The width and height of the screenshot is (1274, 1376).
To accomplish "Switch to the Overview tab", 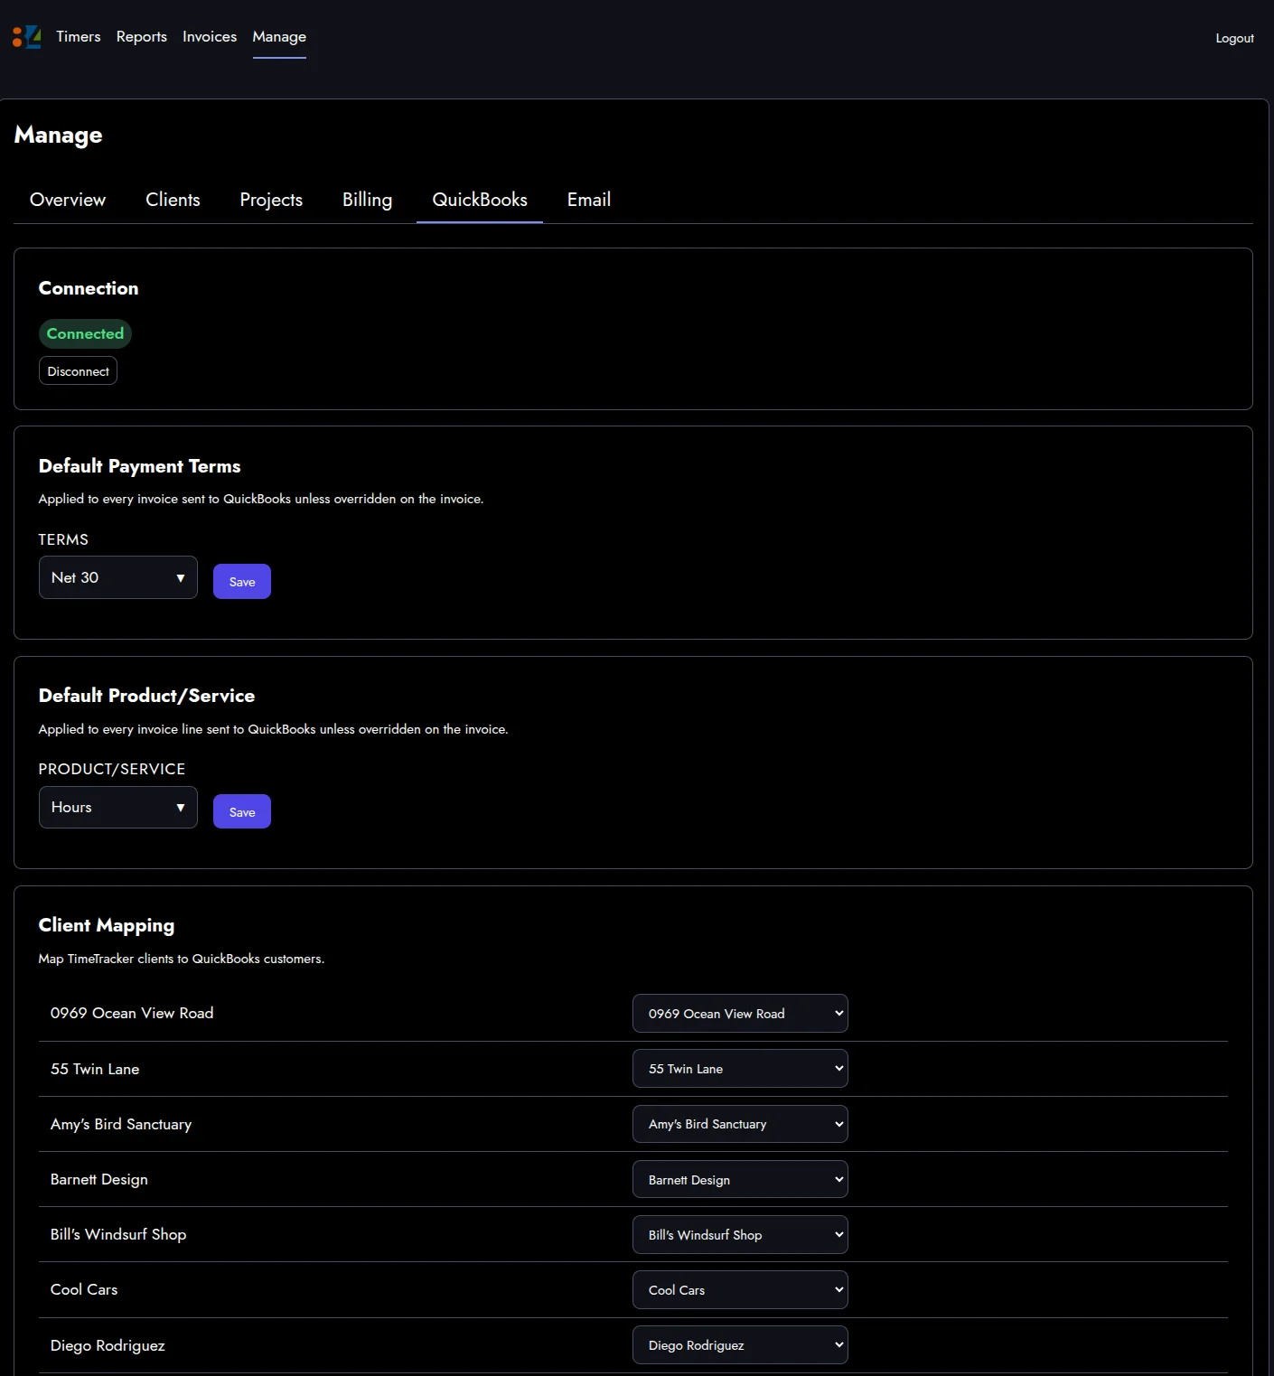I will click(x=68, y=200).
